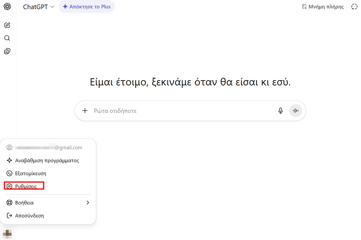
Task: Log out via Αποσύνδεση
Action: [29, 216]
